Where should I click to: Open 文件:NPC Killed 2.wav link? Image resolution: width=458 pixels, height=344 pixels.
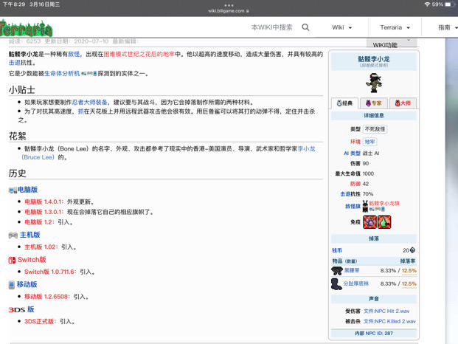tap(389, 322)
